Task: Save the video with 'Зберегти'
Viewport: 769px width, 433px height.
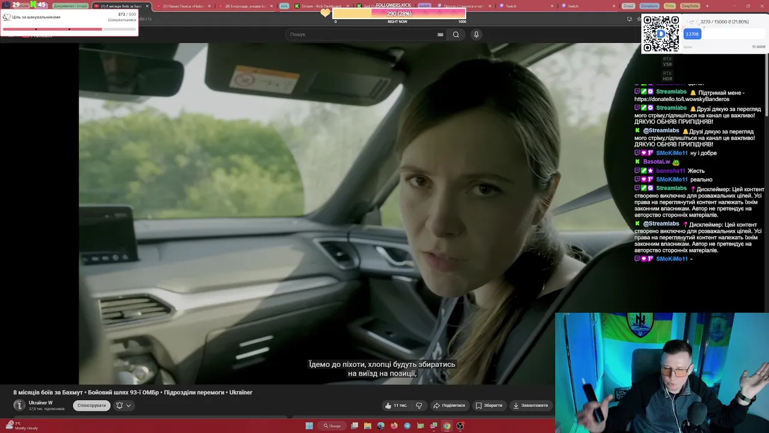Action: coord(488,405)
